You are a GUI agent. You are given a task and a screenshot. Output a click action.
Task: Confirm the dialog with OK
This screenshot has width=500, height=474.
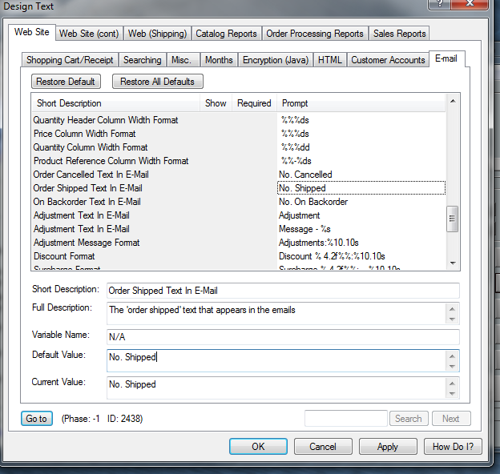(x=258, y=447)
